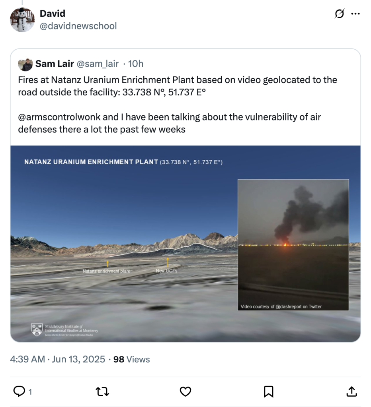Click the reply comment icon
The image size is (371, 407).
20,392
